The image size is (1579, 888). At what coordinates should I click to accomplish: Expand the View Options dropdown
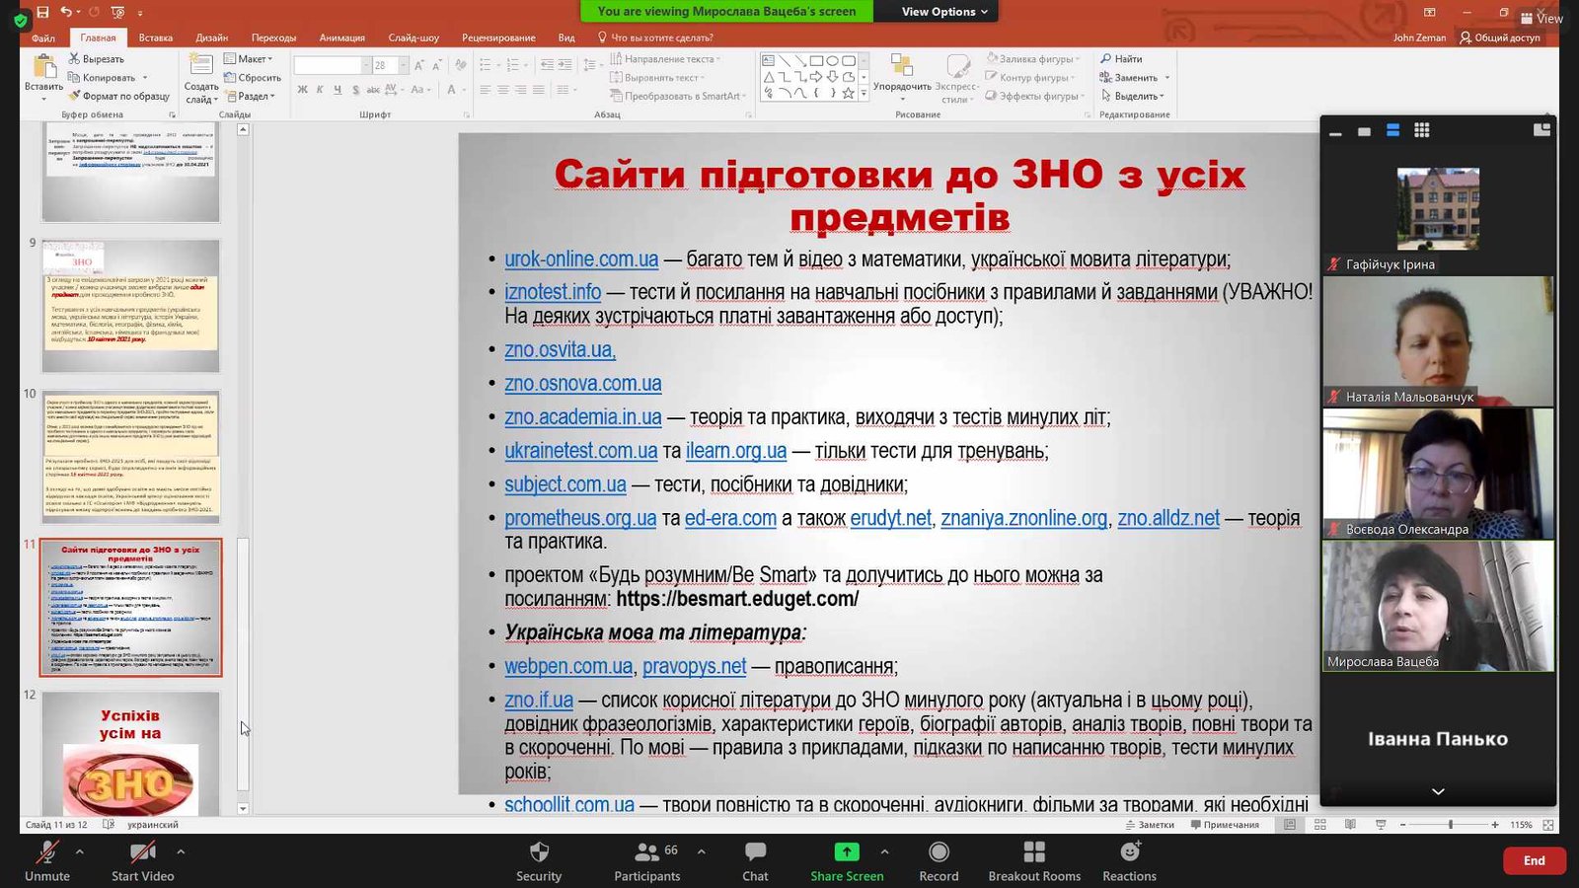click(943, 12)
